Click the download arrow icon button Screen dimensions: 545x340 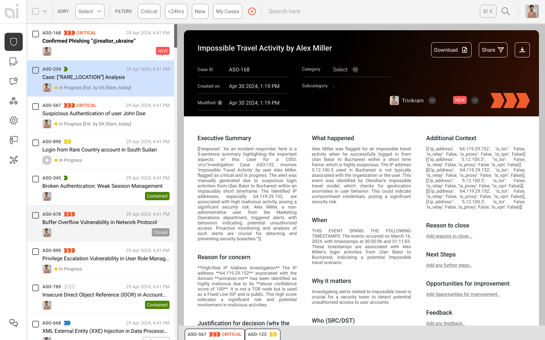click(x=522, y=50)
